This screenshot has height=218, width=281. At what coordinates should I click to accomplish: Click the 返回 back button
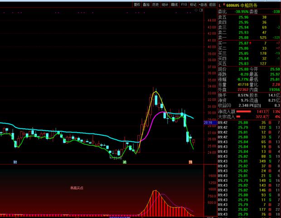(x=213, y=5)
